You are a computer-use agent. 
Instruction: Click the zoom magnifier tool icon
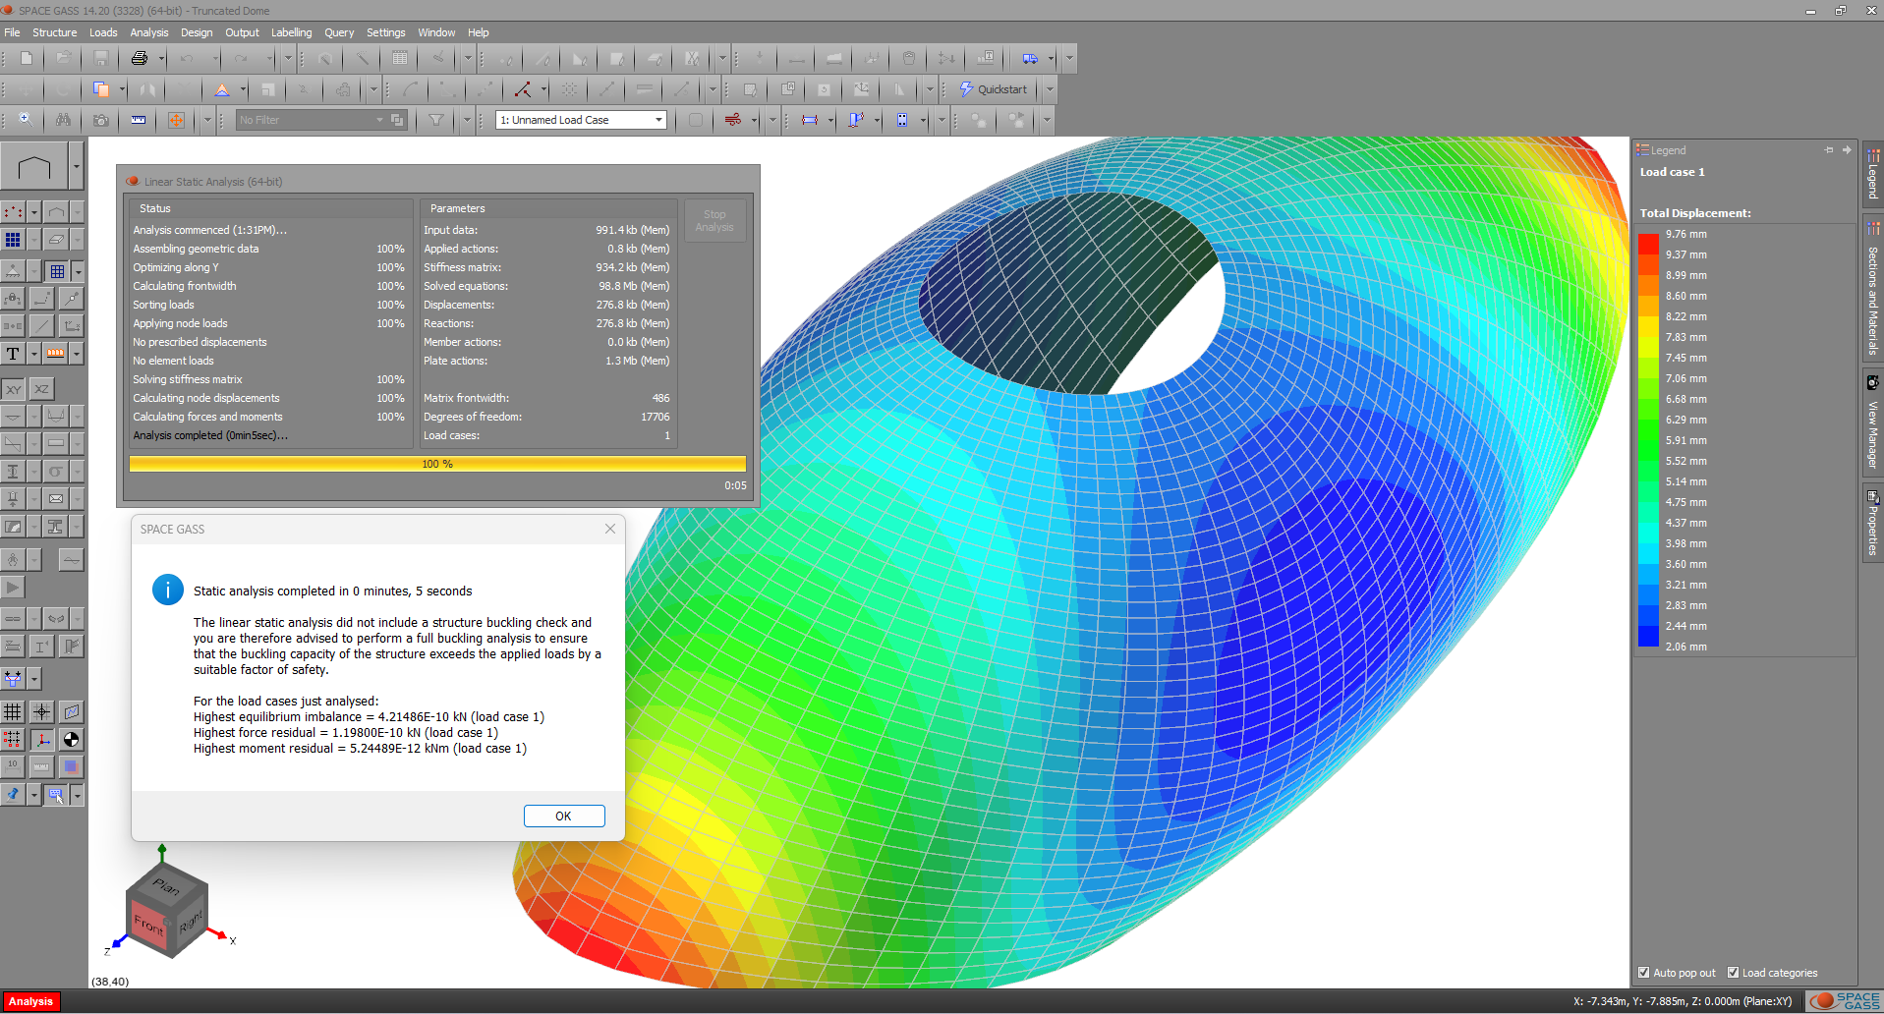(27, 120)
